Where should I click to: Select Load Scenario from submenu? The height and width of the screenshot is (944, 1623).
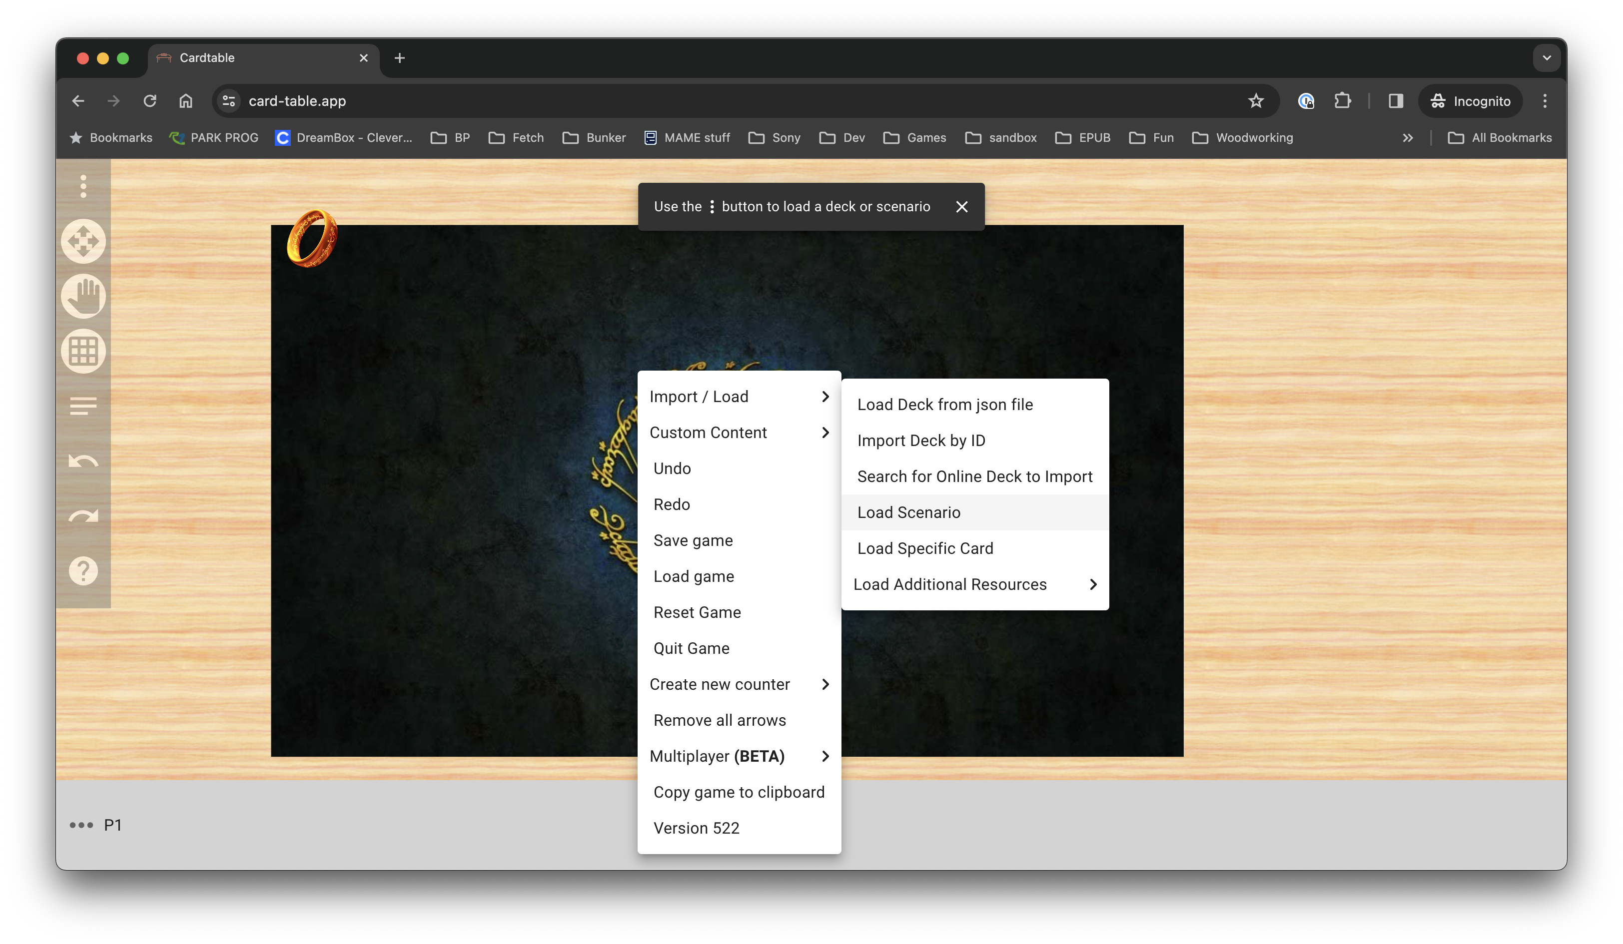[908, 511]
